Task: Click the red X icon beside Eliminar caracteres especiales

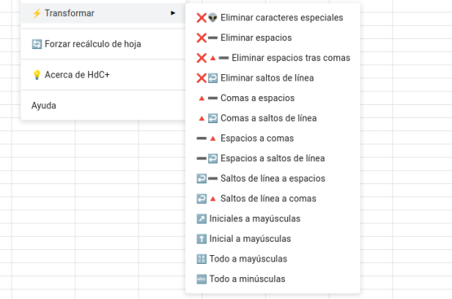Action: [x=202, y=18]
